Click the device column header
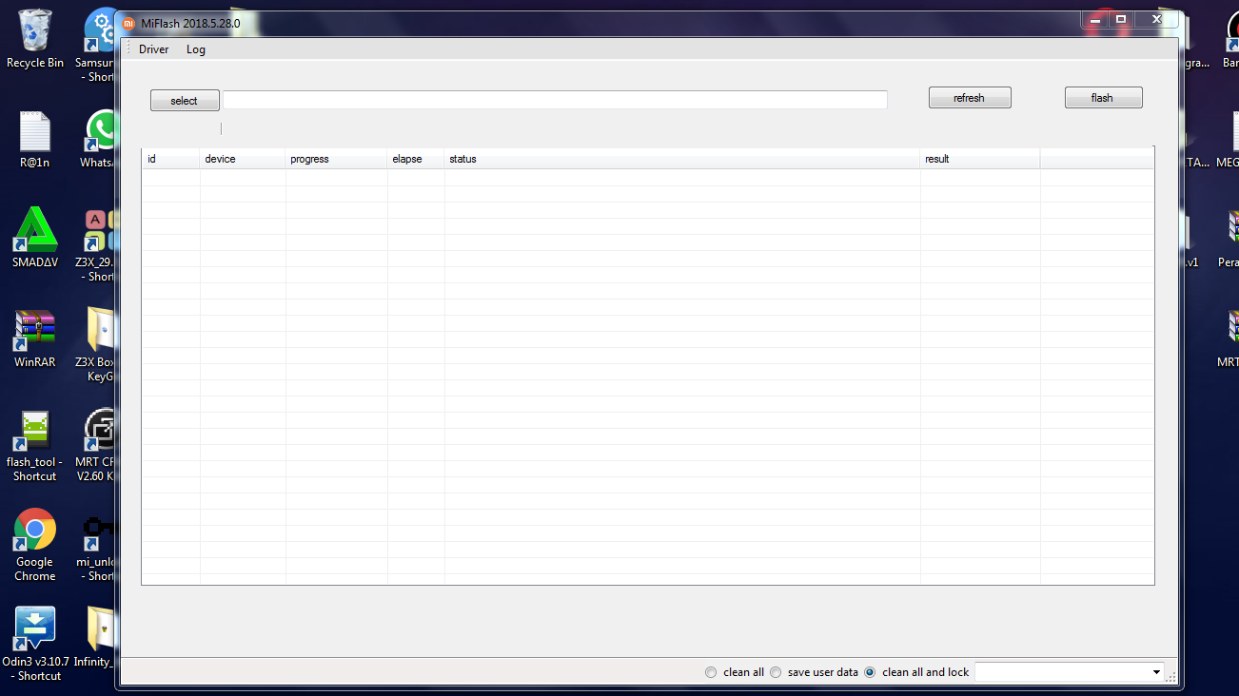Viewport: 1239px width, 696px height. coord(243,159)
